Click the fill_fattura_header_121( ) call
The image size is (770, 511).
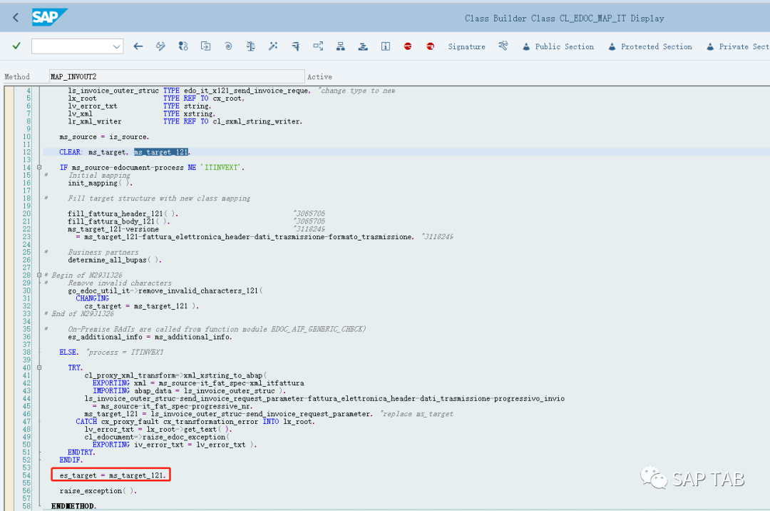(123, 213)
